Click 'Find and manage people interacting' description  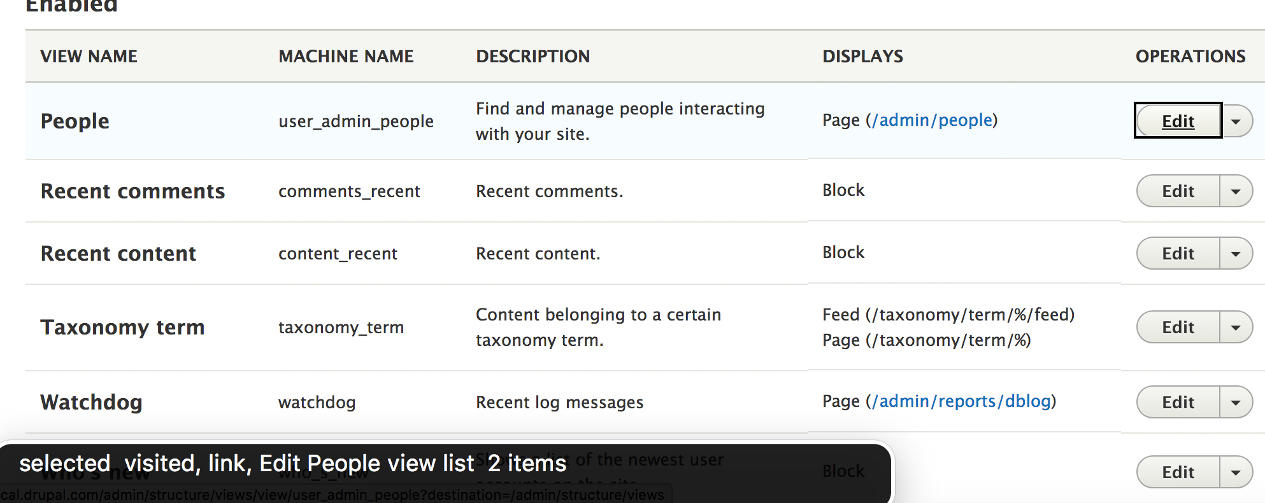click(x=620, y=108)
